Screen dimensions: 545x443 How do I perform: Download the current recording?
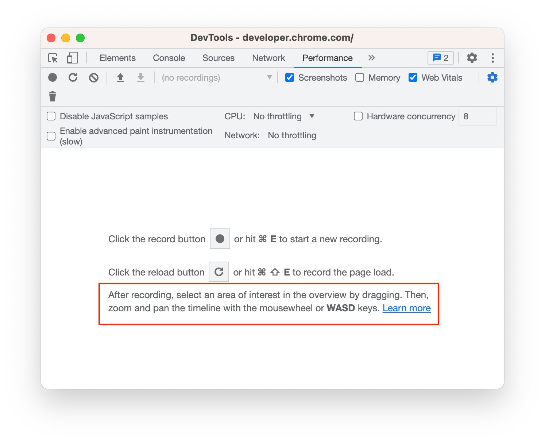pos(141,77)
